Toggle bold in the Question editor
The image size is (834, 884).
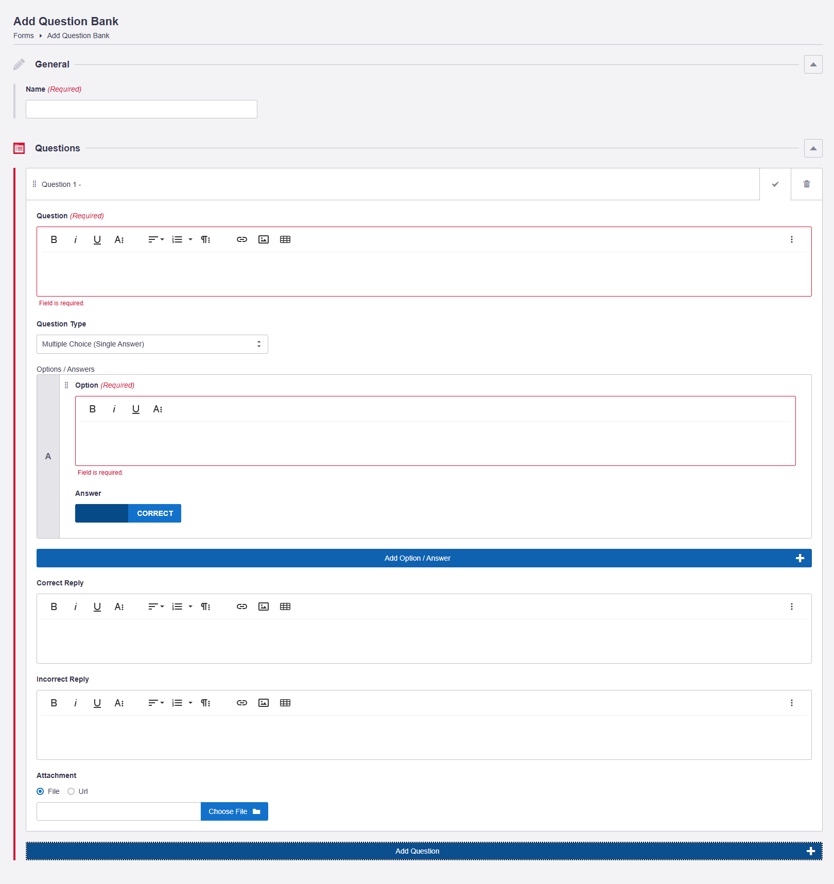point(54,239)
